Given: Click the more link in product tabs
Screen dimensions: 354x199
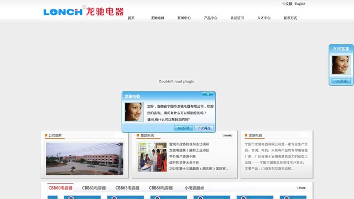Looking at the screenshot, I should pyautogui.click(x=301, y=188).
